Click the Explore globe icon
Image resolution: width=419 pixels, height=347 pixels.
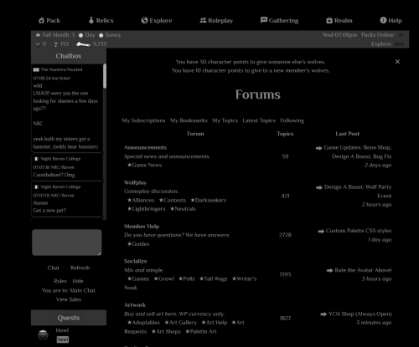pyautogui.click(x=144, y=20)
